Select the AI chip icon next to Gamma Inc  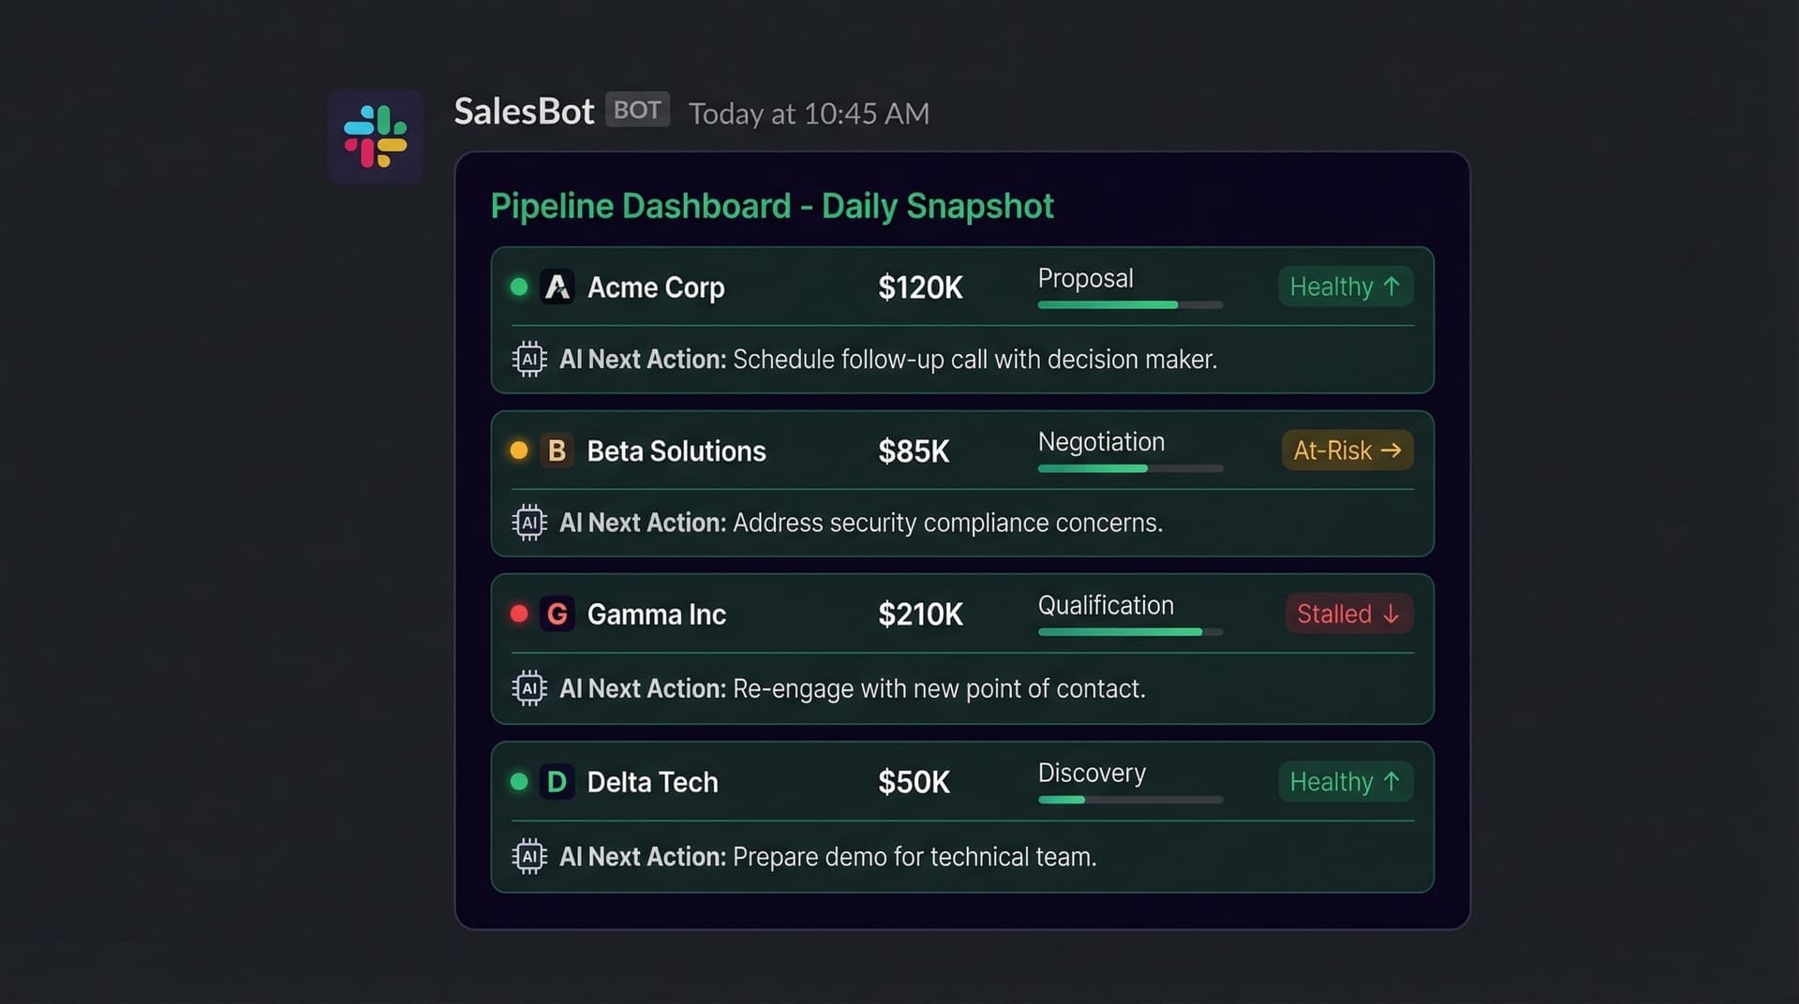coord(529,688)
